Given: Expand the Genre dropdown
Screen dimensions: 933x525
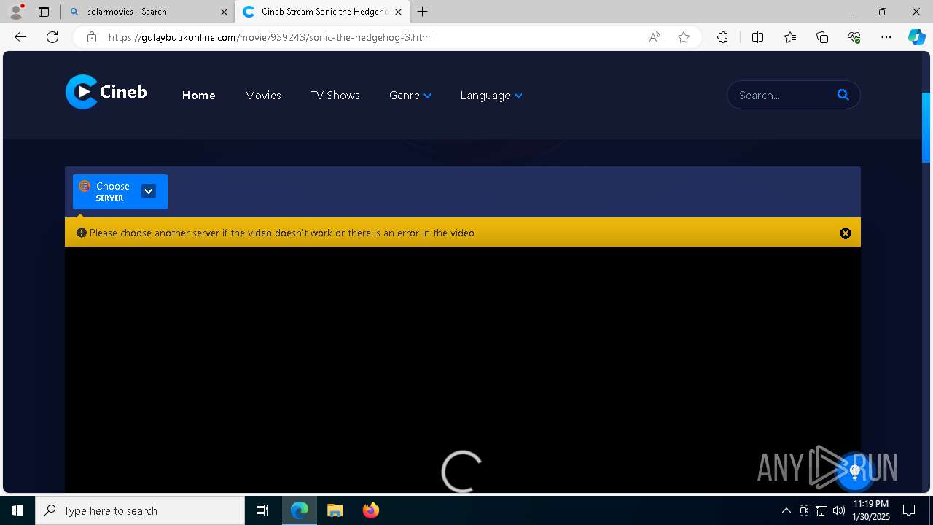Looking at the screenshot, I should point(410,96).
